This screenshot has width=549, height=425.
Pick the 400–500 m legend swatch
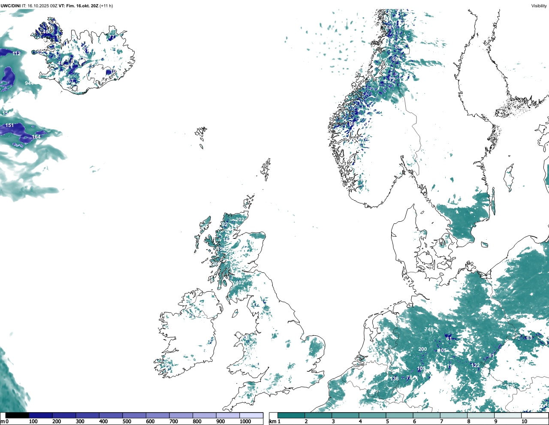[111, 415]
